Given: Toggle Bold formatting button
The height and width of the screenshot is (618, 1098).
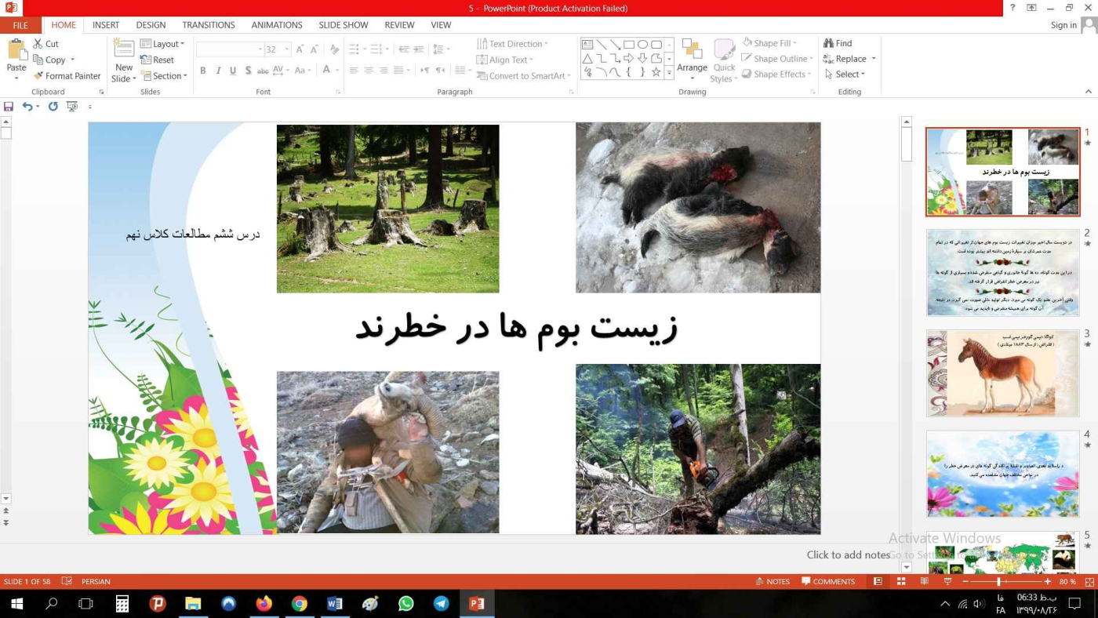Looking at the screenshot, I should 202,71.
